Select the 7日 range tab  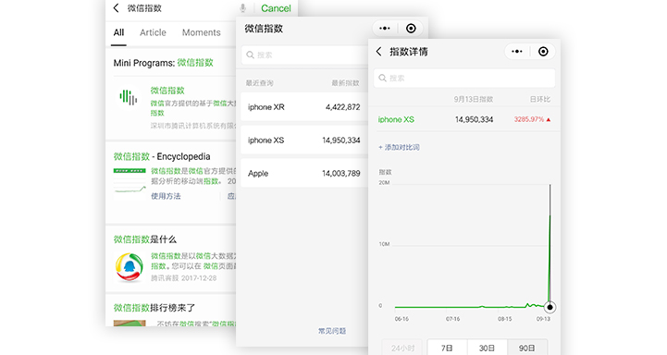[447, 348]
